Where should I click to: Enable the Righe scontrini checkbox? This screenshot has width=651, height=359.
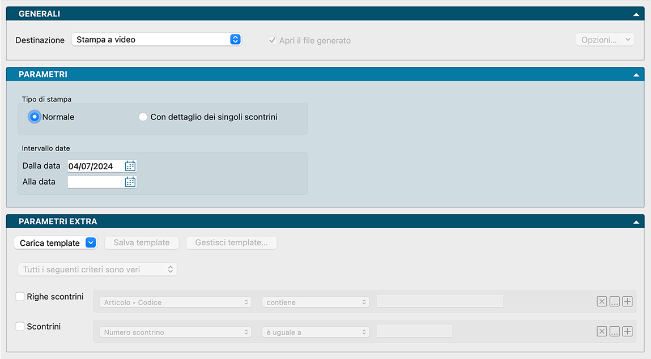(x=20, y=296)
